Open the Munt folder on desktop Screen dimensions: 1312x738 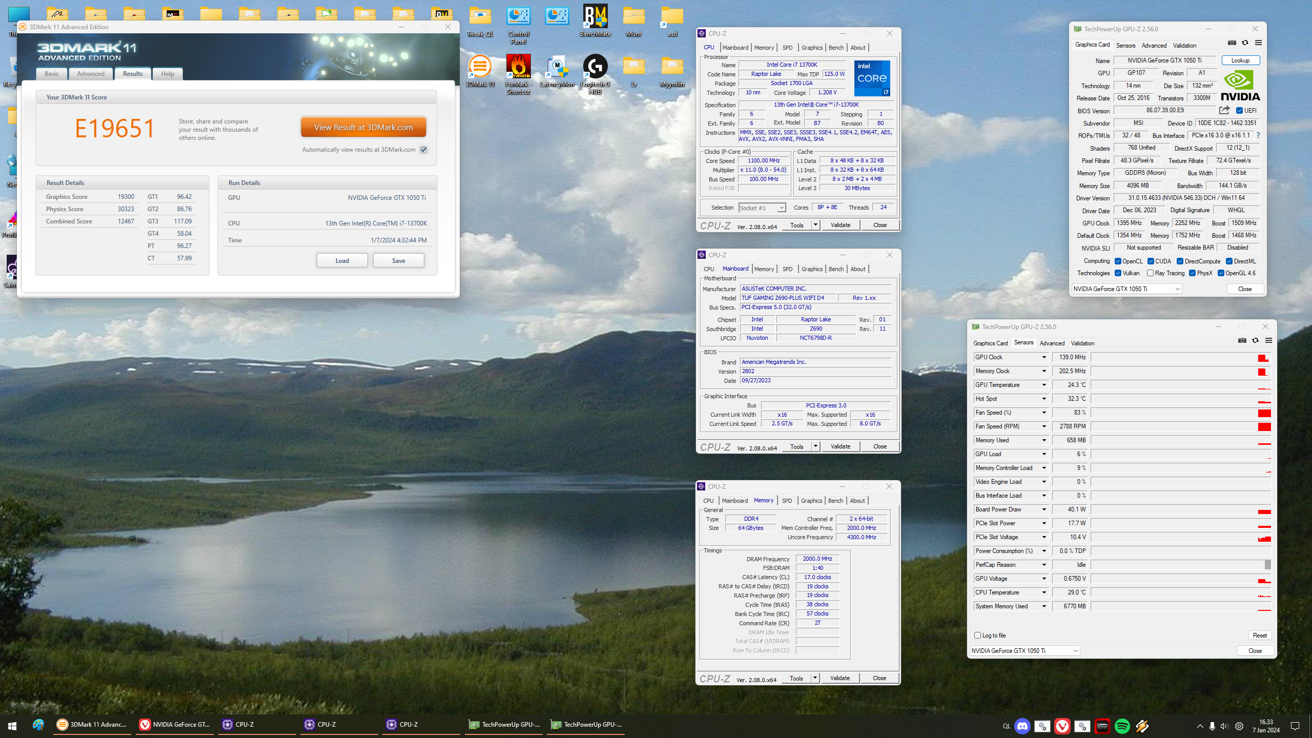[x=633, y=20]
